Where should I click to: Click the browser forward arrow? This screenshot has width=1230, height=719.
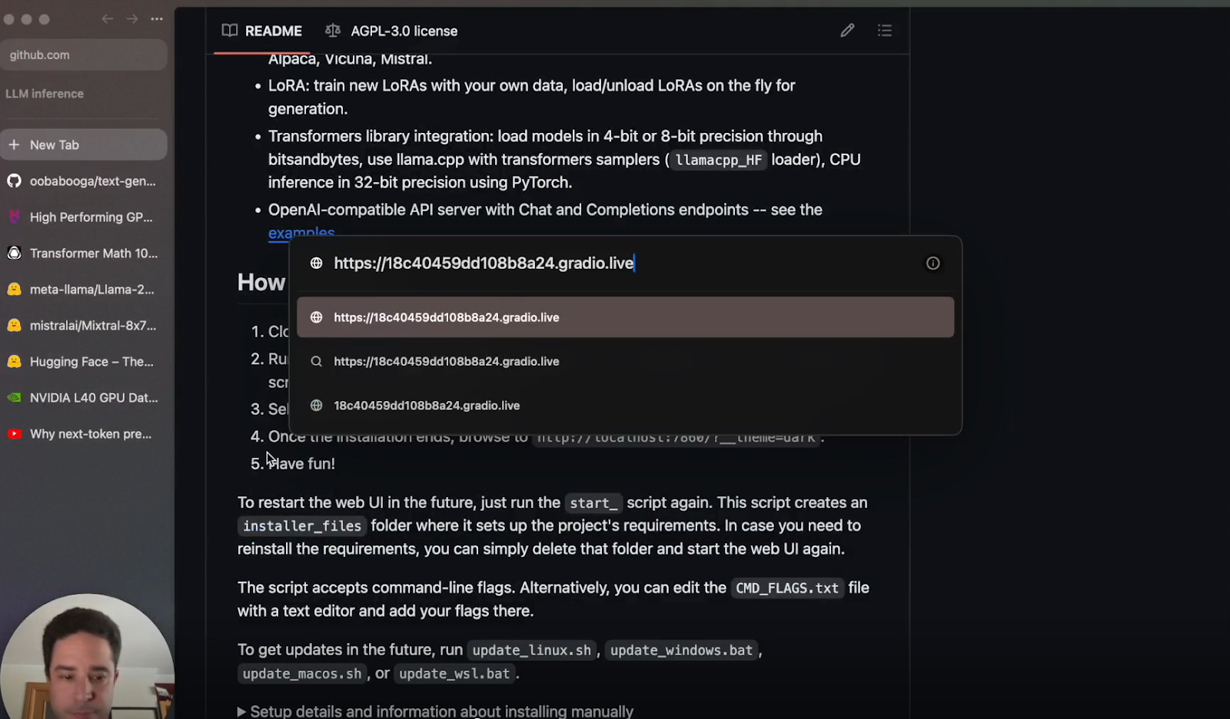(132, 19)
